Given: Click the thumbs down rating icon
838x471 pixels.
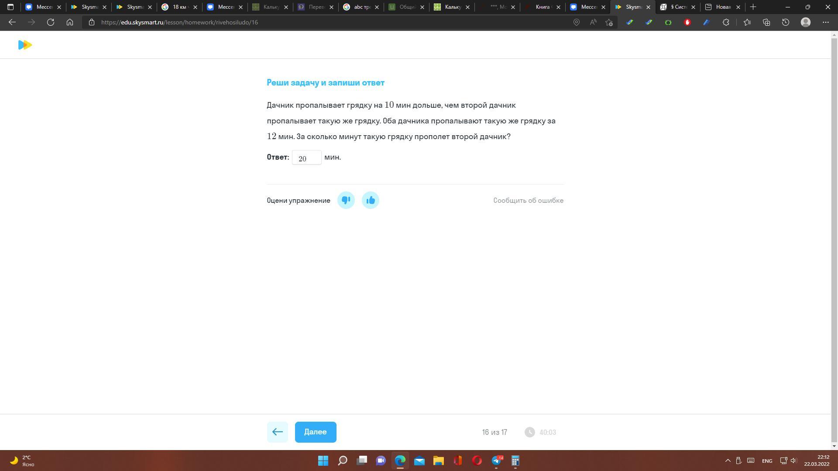Looking at the screenshot, I should point(346,200).
